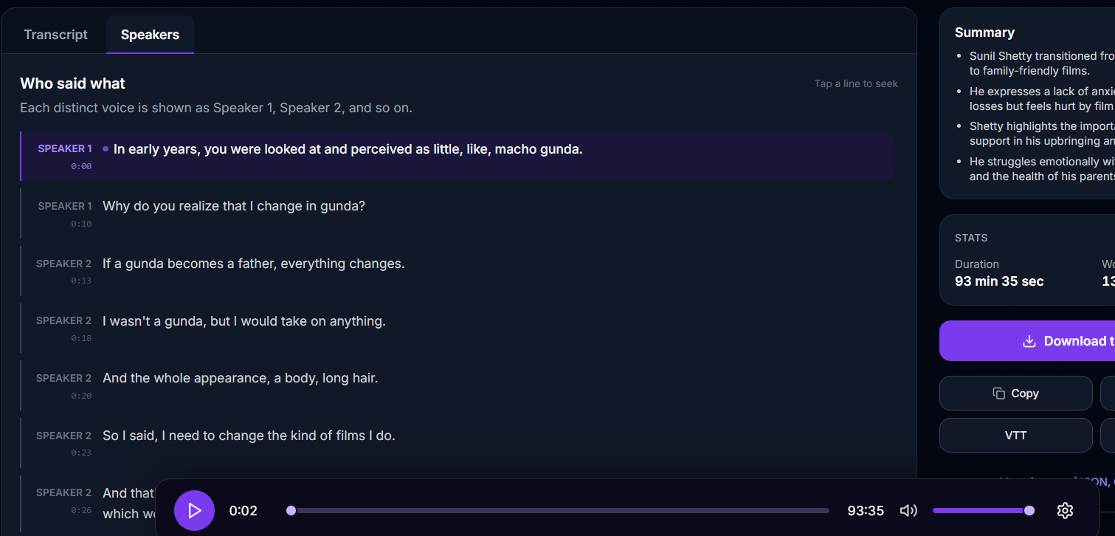Click the Download button icon

coord(1029,341)
